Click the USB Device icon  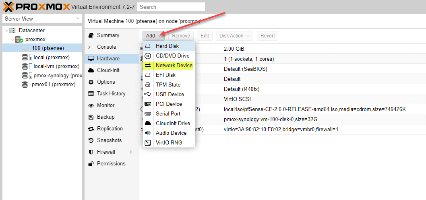148,94
